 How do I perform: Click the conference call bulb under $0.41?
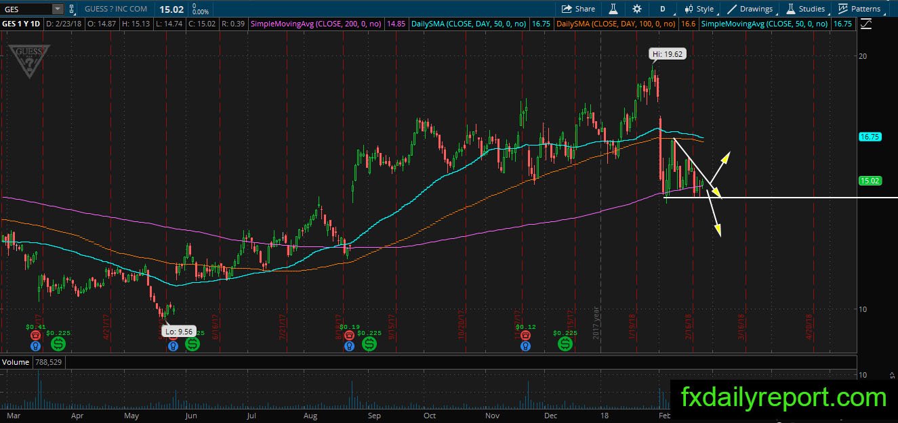(35, 345)
